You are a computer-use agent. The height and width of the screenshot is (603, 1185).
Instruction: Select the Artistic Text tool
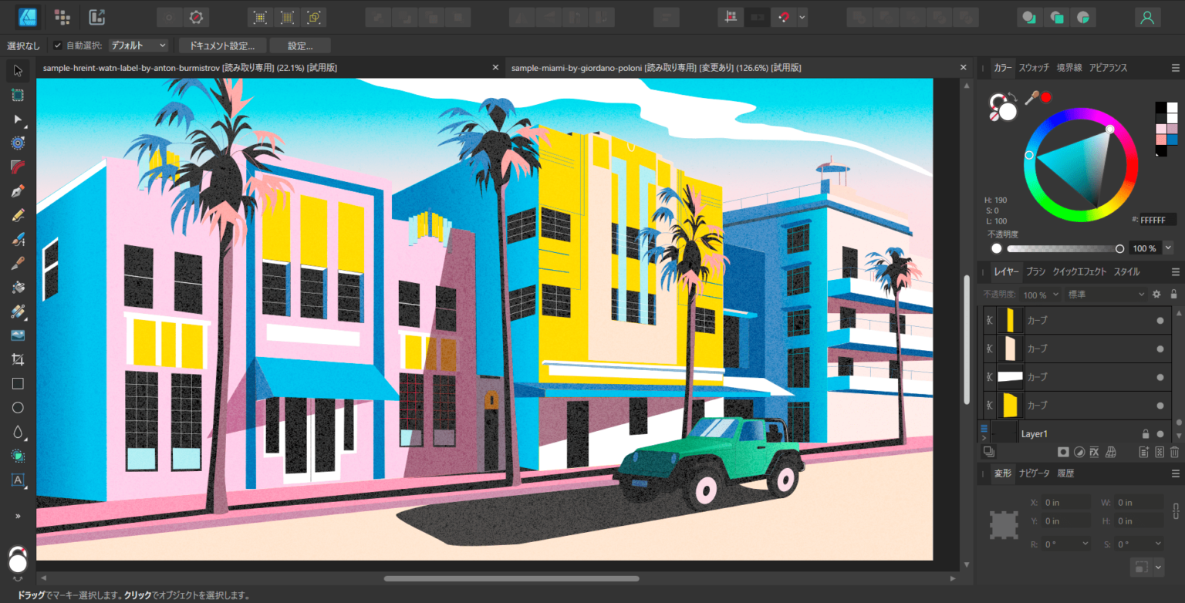tap(17, 481)
